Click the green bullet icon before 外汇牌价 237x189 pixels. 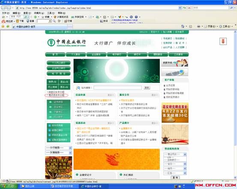point(121,174)
